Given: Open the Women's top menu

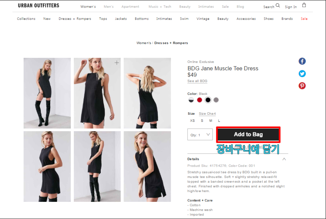Looking at the screenshot, I should click(88, 7).
